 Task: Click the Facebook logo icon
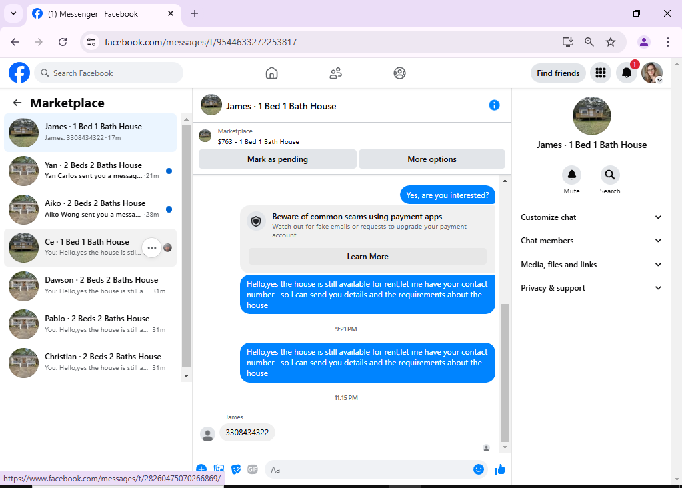(19, 73)
